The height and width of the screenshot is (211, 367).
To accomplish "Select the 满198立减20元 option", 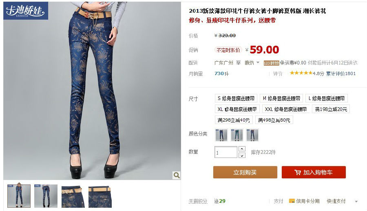I will 331,109.
